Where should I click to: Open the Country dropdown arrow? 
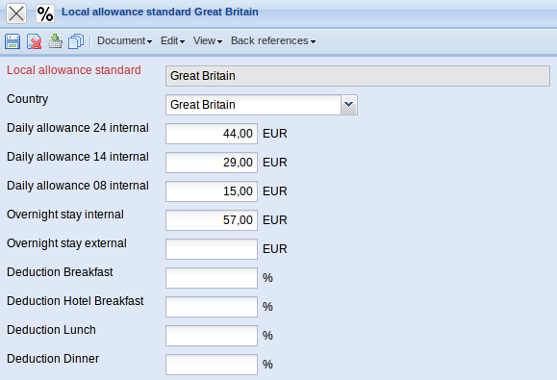coord(349,105)
